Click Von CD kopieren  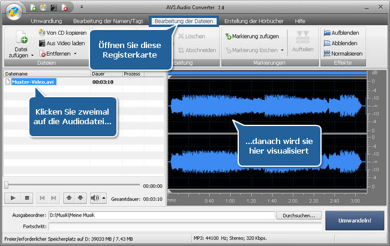[62, 32]
